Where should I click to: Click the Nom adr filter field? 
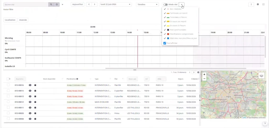[x=132, y=79]
